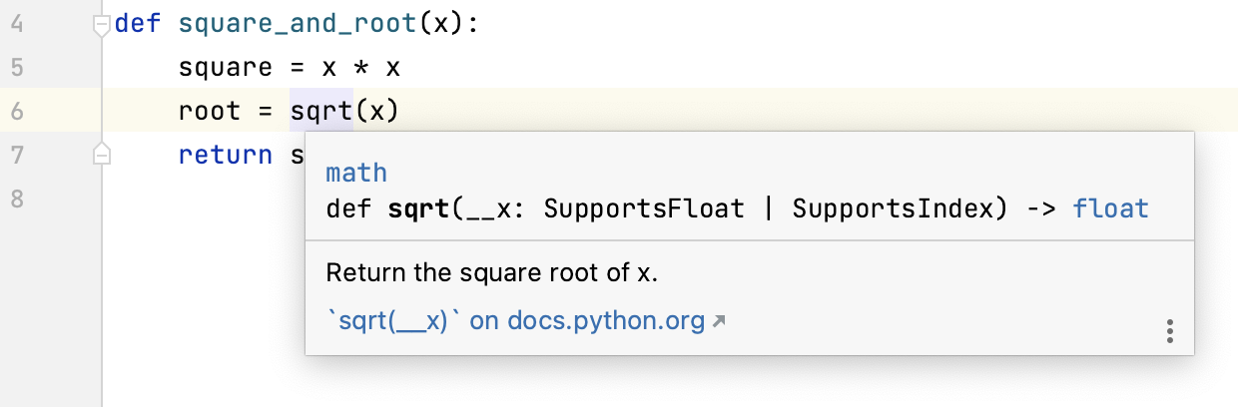Open the math module link

pyautogui.click(x=356, y=173)
